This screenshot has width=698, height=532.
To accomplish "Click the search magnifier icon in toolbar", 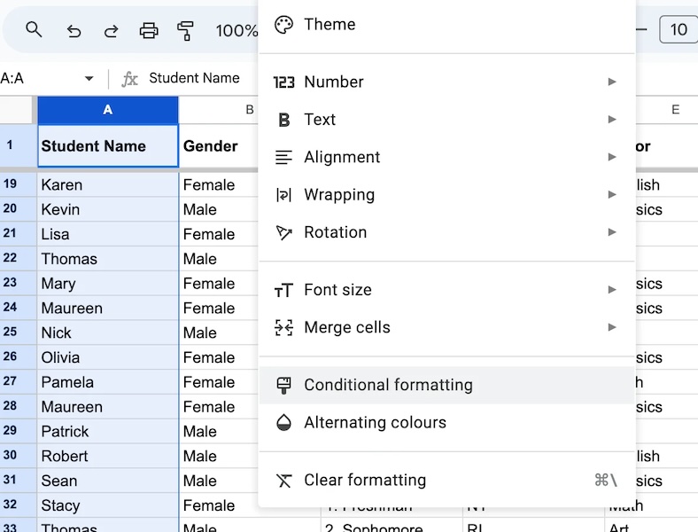I will pos(34,30).
